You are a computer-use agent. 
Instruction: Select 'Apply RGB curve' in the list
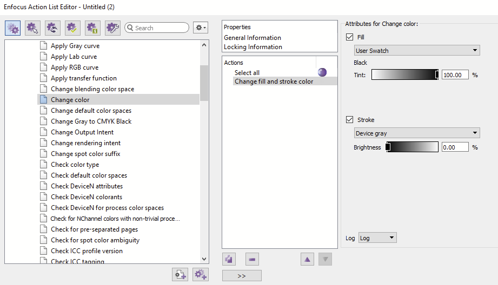(x=75, y=67)
